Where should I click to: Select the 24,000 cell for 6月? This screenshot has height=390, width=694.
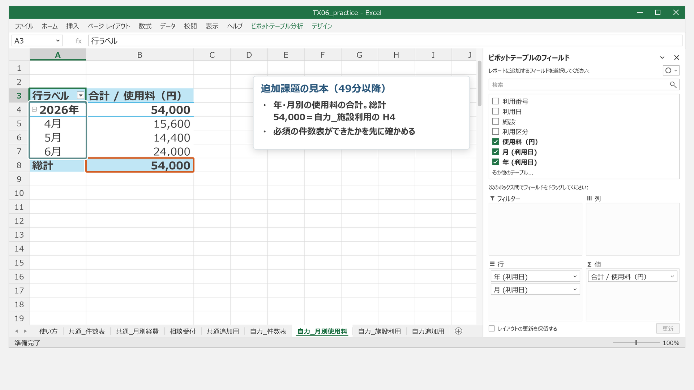click(x=140, y=152)
